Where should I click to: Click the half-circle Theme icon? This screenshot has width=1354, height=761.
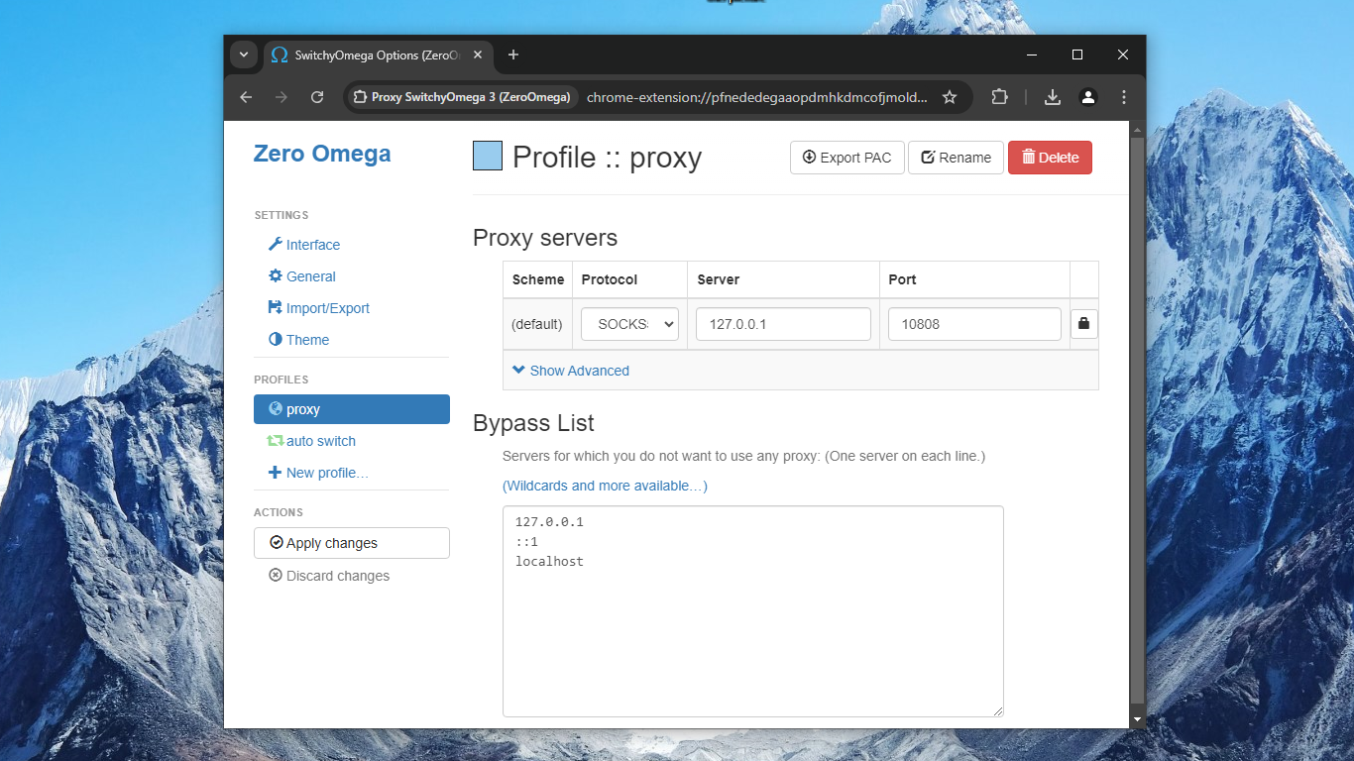276,339
